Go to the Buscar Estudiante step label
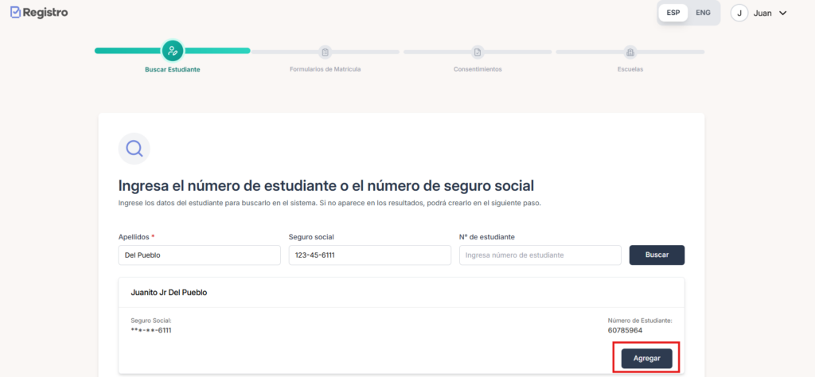815x377 pixels. (x=172, y=69)
